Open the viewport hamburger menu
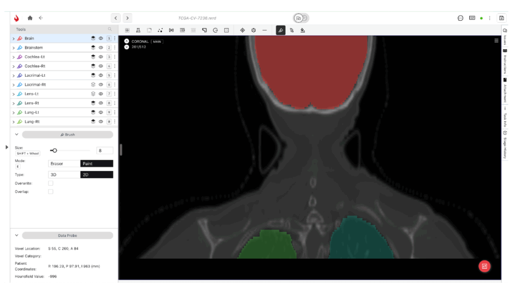This screenshot has width=515, height=289. click(496, 40)
